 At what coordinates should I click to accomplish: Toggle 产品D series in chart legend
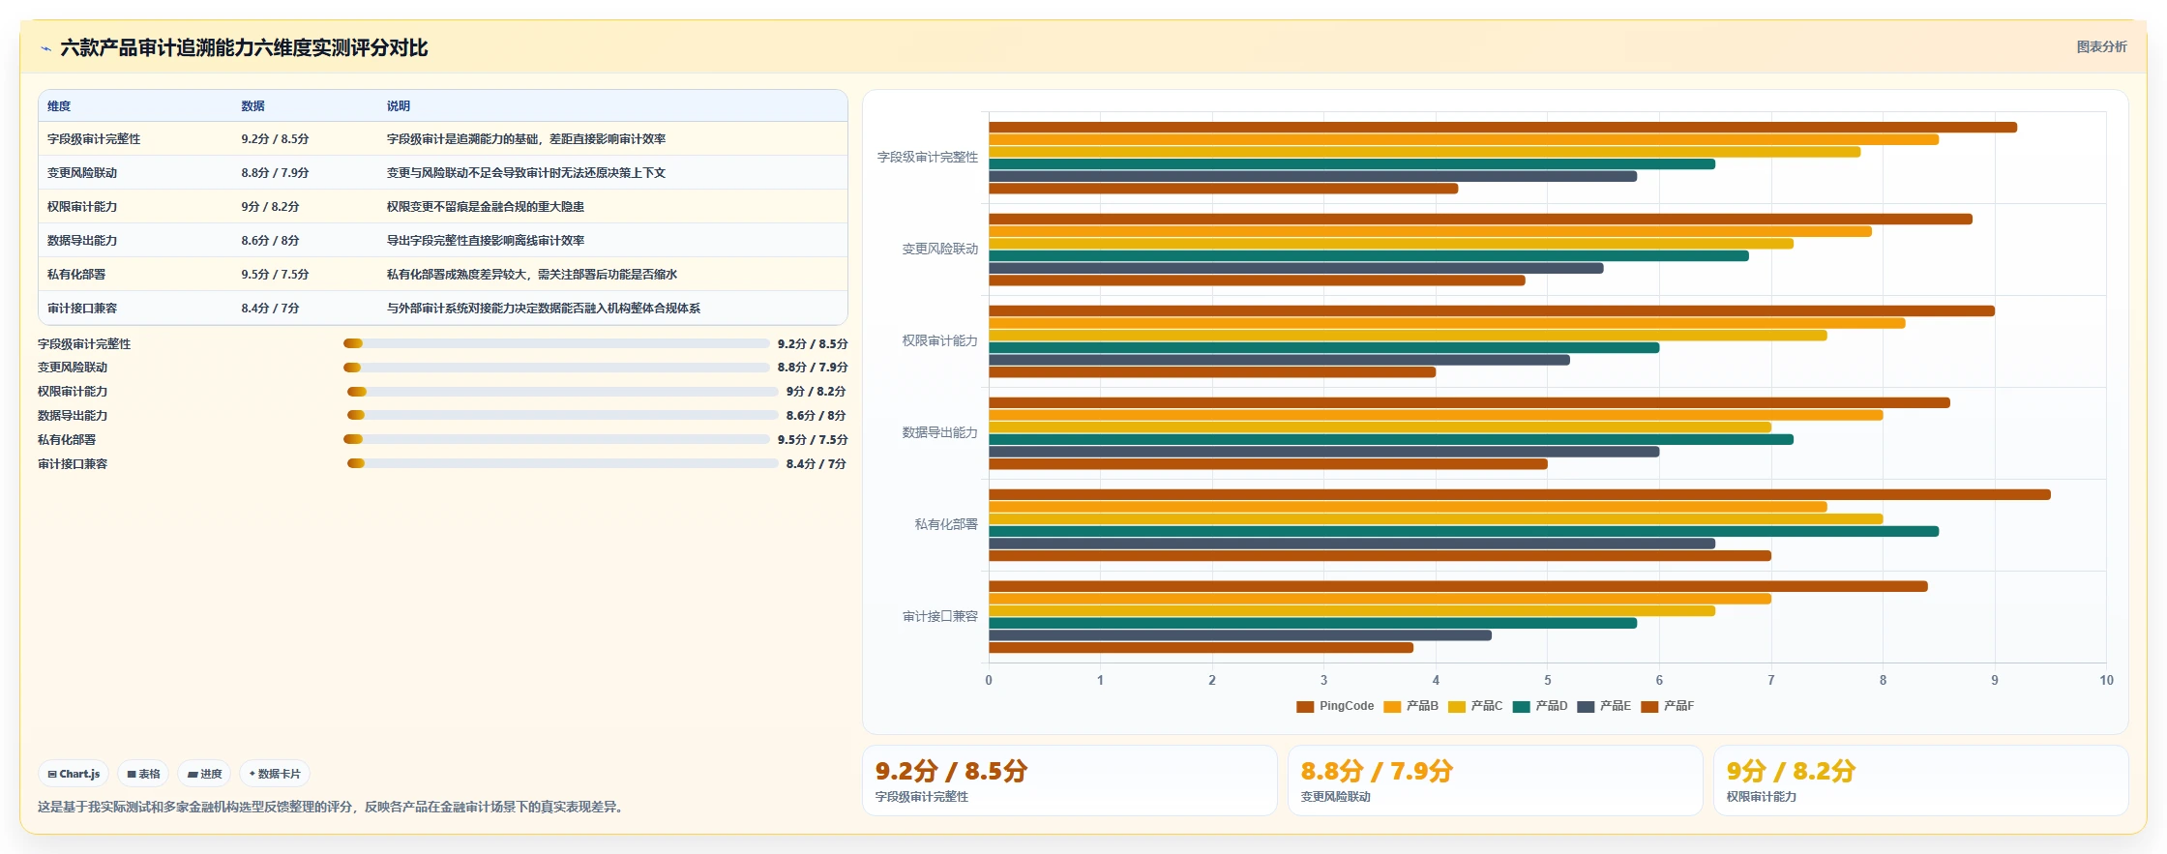(1540, 706)
